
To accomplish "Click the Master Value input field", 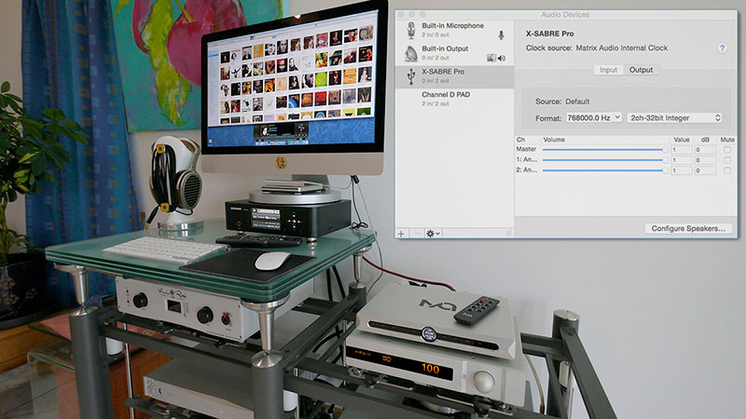I will (x=682, y=149).
